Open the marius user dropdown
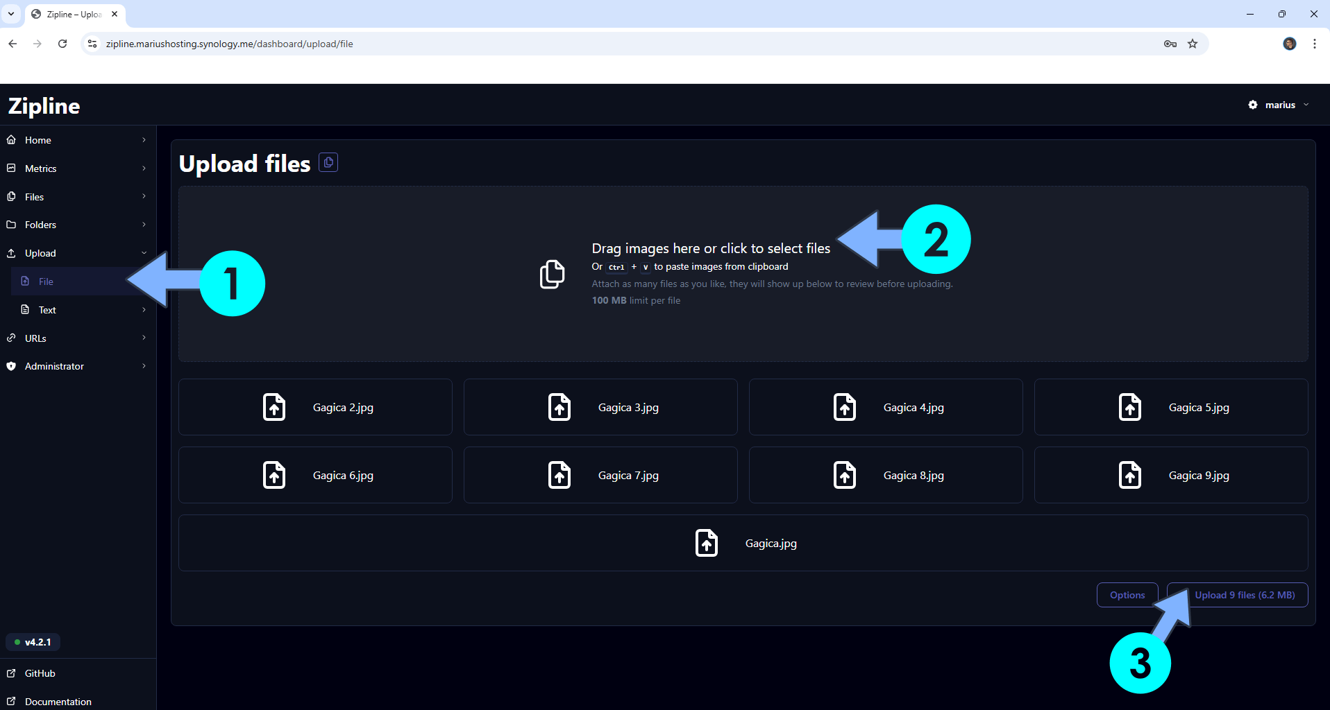The width and height of the screenshot is (1330, 710). click(1279, 105)
